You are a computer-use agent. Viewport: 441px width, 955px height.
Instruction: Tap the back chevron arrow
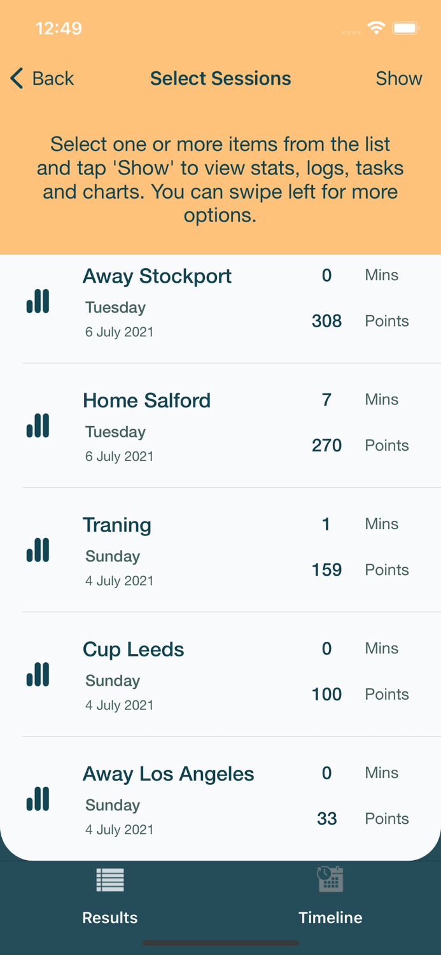[16, 78]
